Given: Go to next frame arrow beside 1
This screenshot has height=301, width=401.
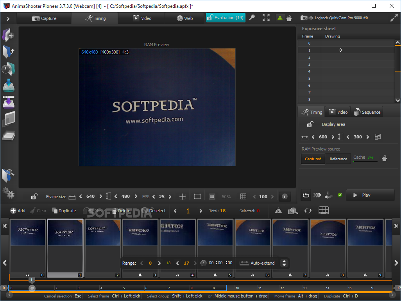Looking at the screenshot, I should click(200, 211).
